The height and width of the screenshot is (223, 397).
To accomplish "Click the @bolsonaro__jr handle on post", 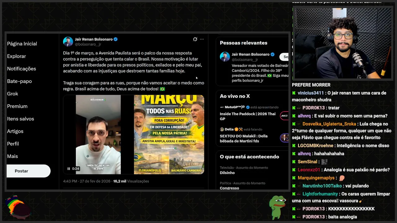I will click(88, 44).
